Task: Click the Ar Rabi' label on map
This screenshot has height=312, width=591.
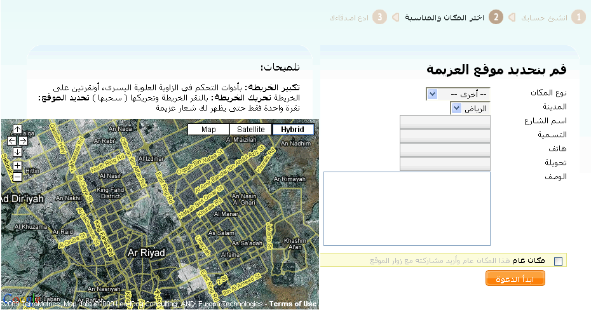Action: pyautogui.click(x=104, y=140)
